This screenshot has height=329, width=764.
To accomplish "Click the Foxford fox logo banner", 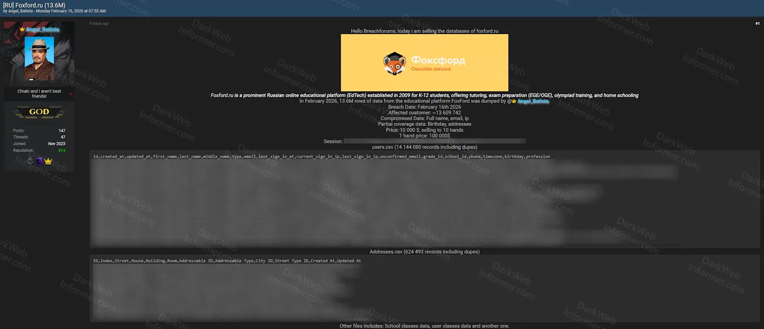I will click(x=424, y=63).
